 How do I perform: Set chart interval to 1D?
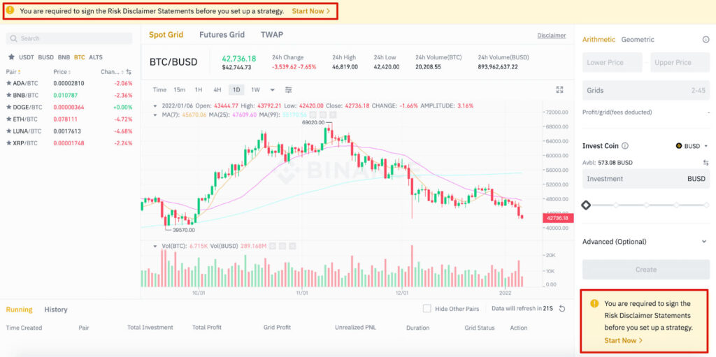pyautogui.click(x=236, y=89)
